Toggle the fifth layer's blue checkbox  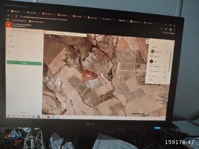tap(165, 72)
